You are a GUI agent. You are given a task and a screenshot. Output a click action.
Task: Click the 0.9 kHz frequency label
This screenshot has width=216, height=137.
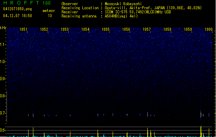(3, 79)
